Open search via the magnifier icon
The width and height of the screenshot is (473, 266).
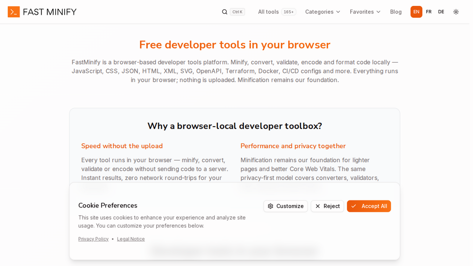pos(225,12)
